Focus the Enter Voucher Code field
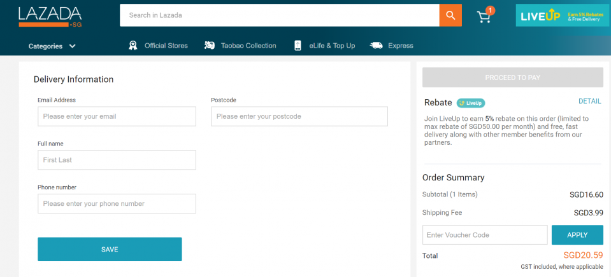Viewport: 611px width, 277px height. pyautogui.click(x=484, y=235)
